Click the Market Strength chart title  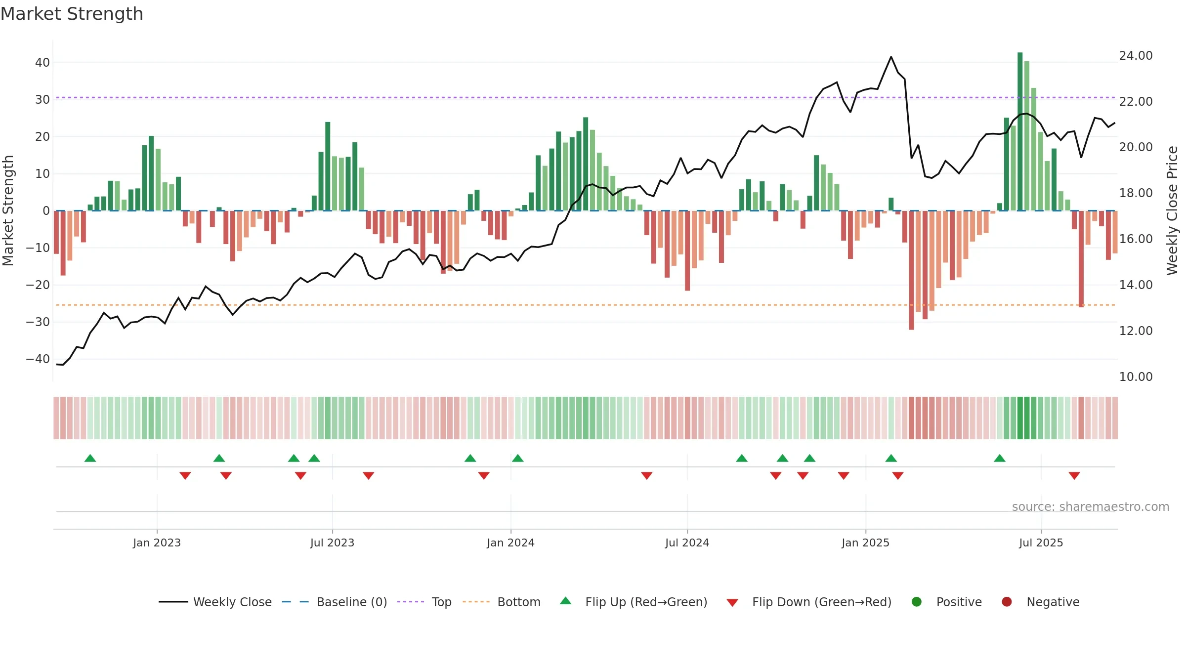point(72,14)
